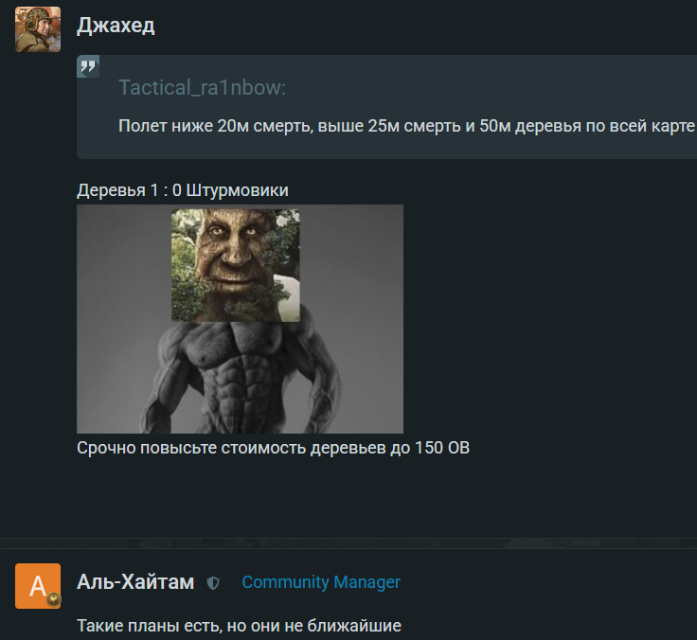The width and height of the screenshot is (697, 640).
Task: Click the muscular torso part of meme
Action: (x=240, y=378)
